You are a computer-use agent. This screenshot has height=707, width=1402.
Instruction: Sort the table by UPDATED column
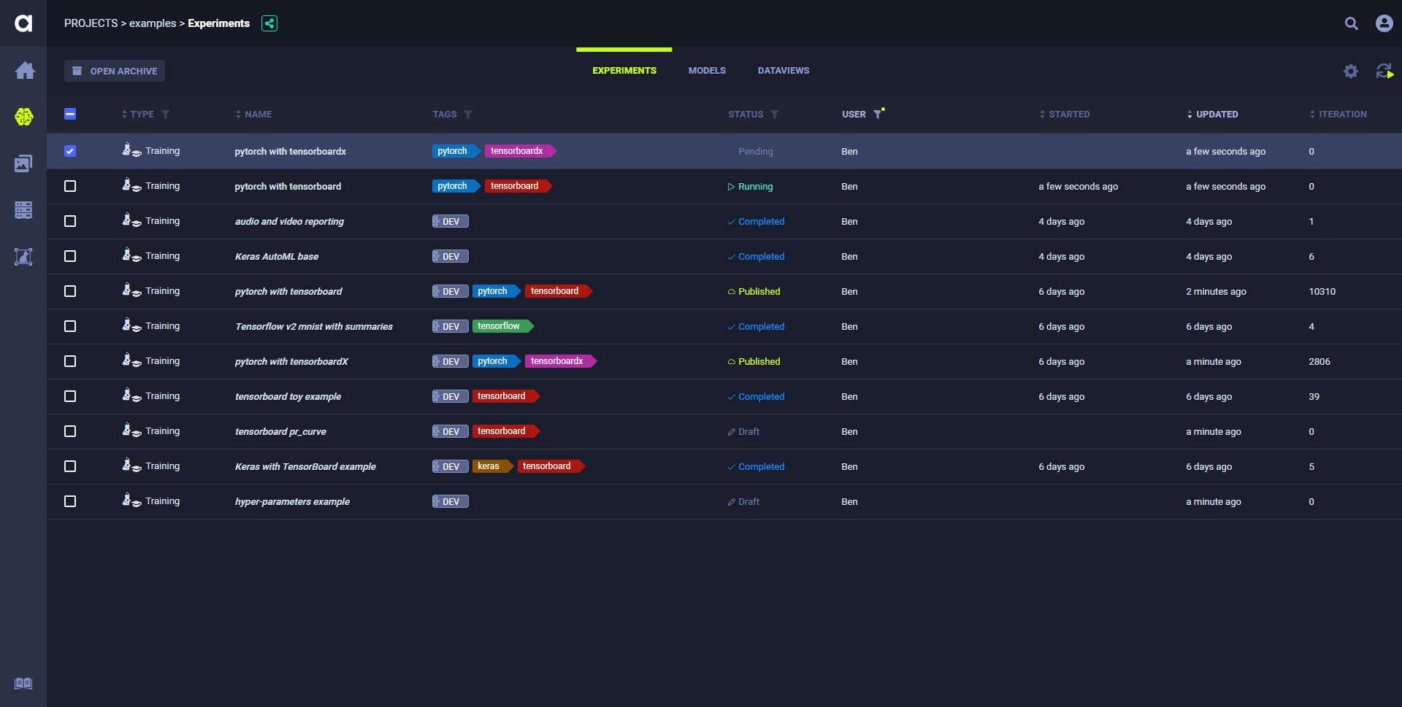click(1216, 115)
